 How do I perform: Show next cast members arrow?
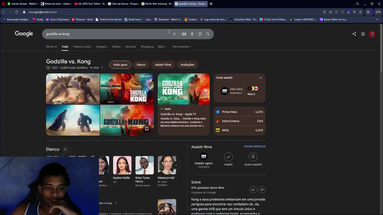point(176,165)
